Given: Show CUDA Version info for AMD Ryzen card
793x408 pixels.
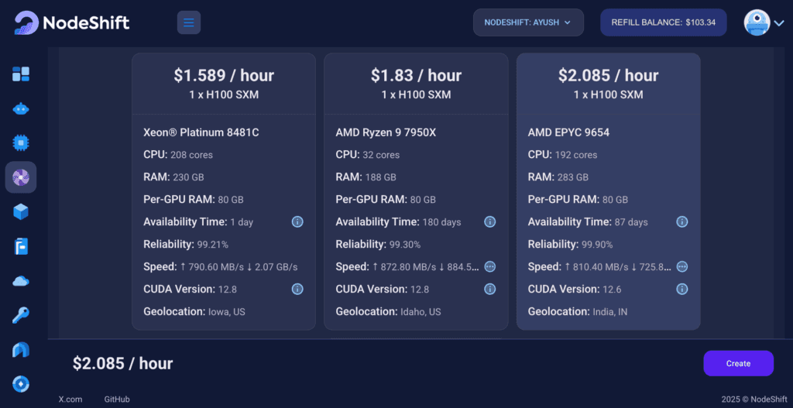Looking at the screenshot, I should (x=489, y=289).
